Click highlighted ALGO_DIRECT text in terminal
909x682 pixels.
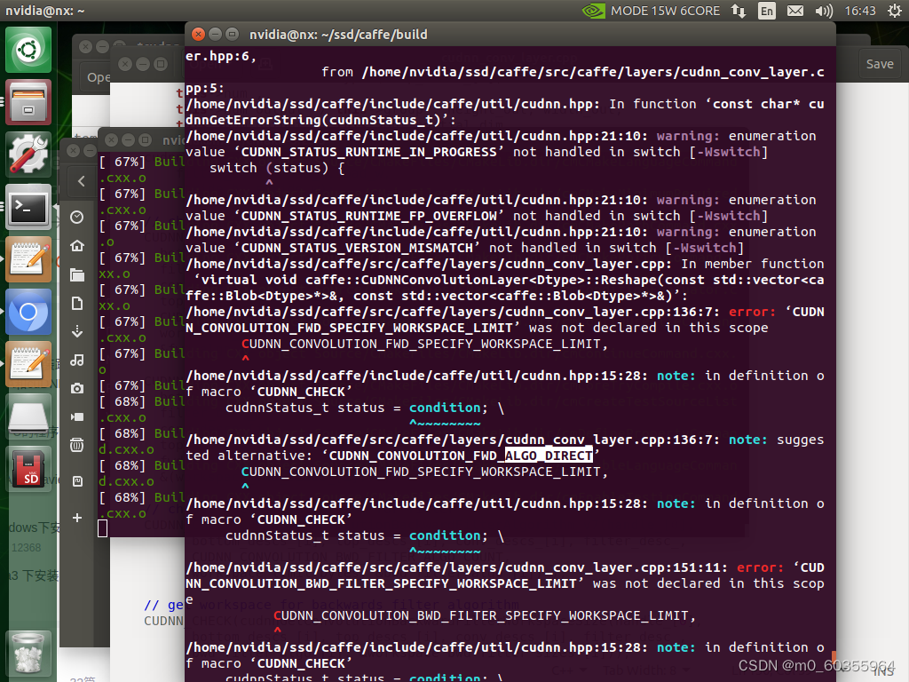click(x=549, y=456)
